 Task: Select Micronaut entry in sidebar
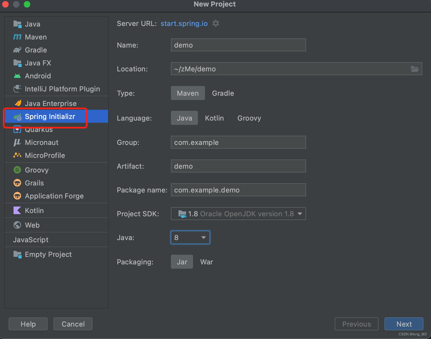pos(57,142)
